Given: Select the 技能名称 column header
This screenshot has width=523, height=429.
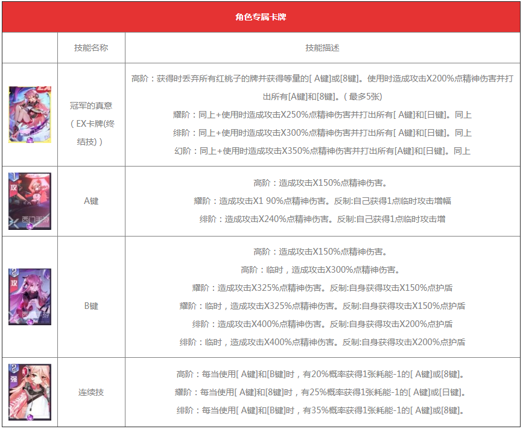Looking at the screenshot, I should [x=91, y=48].
